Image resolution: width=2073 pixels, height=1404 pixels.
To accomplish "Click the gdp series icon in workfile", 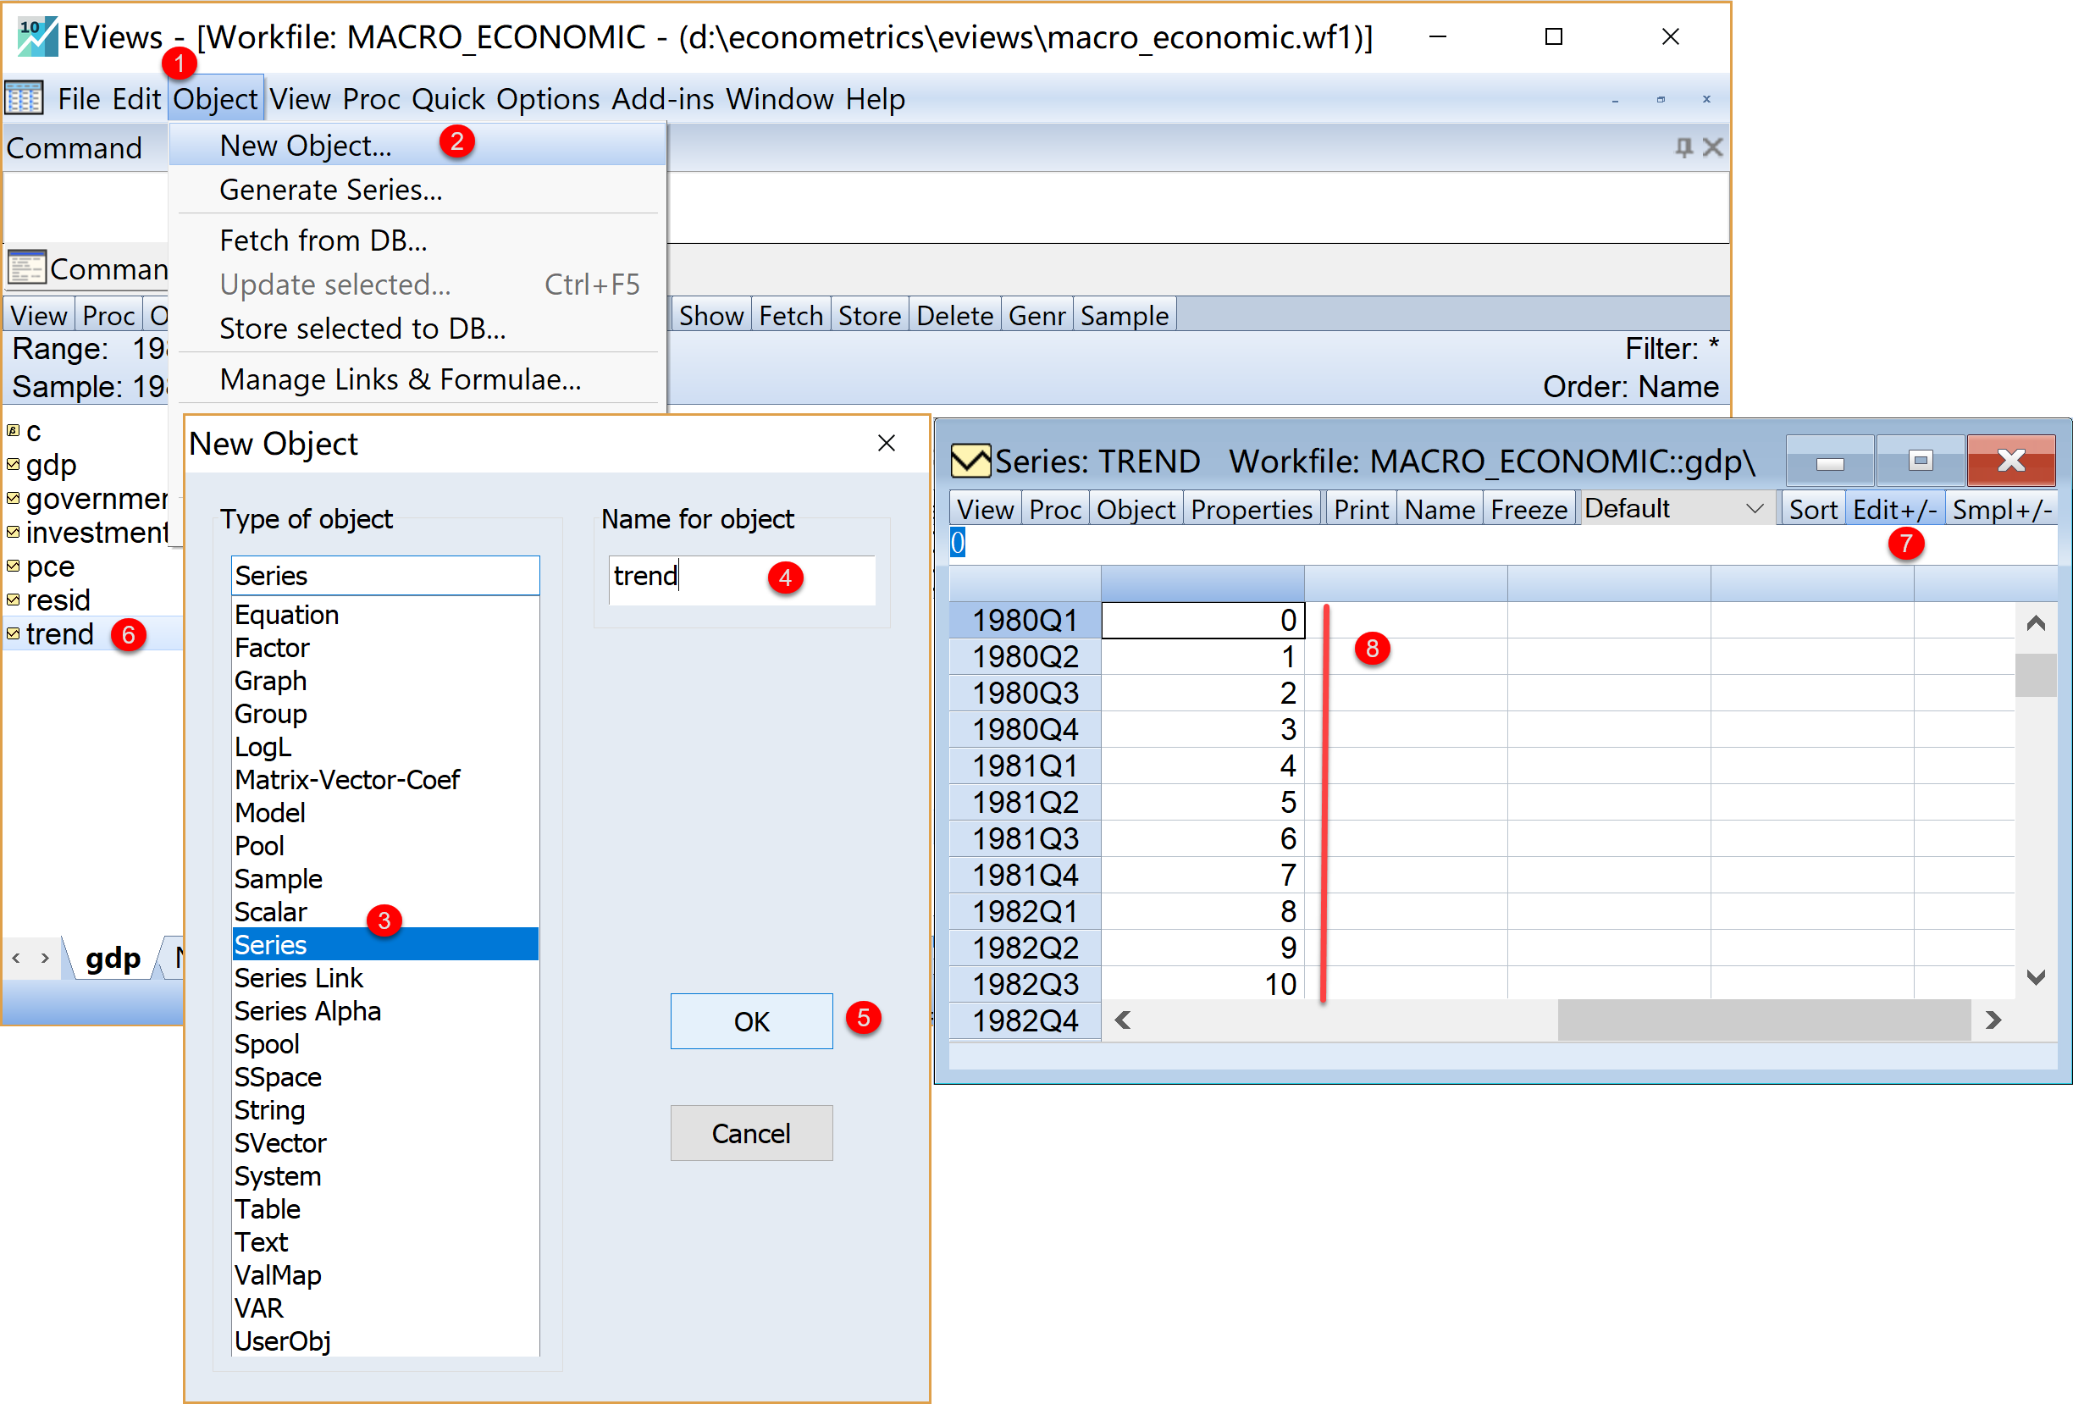I will (x=14, y=465).
